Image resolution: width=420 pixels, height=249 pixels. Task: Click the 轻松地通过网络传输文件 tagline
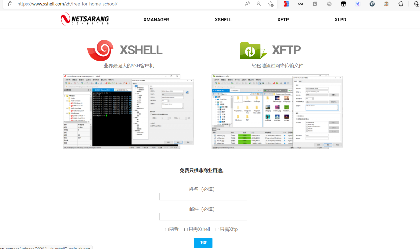point(277,66)
